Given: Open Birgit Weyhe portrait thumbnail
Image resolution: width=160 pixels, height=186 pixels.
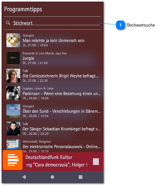Looking at the screenshot, I should (x=13, y=76).
